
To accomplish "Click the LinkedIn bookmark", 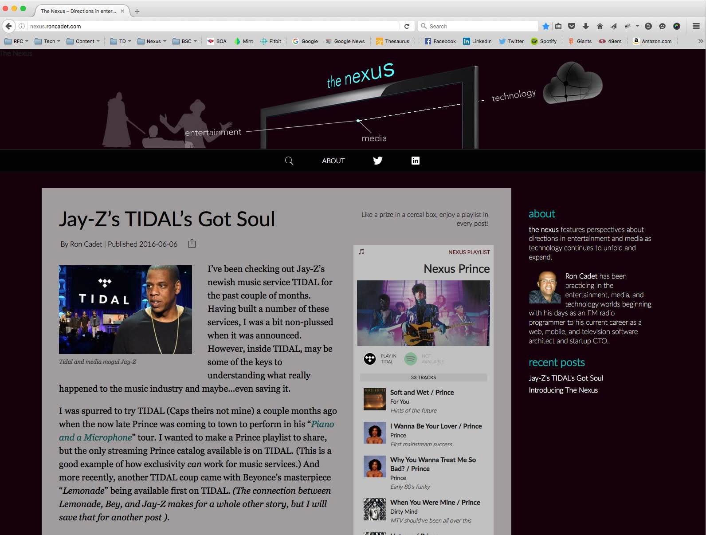I will coord(477,41).
